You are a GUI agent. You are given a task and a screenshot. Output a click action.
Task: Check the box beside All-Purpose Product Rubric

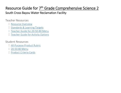(9, 45)
